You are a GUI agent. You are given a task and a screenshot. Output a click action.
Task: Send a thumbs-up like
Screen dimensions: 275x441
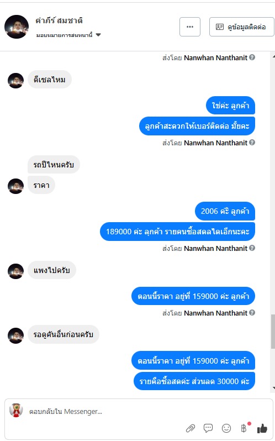point(262,428)
